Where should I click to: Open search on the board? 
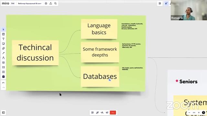click(55, 4)
